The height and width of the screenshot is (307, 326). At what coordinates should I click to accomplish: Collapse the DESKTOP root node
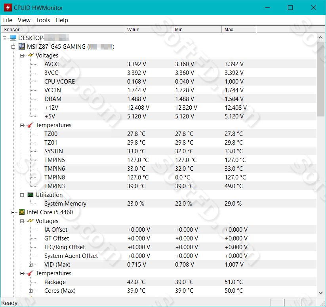[x=4, y=38]
